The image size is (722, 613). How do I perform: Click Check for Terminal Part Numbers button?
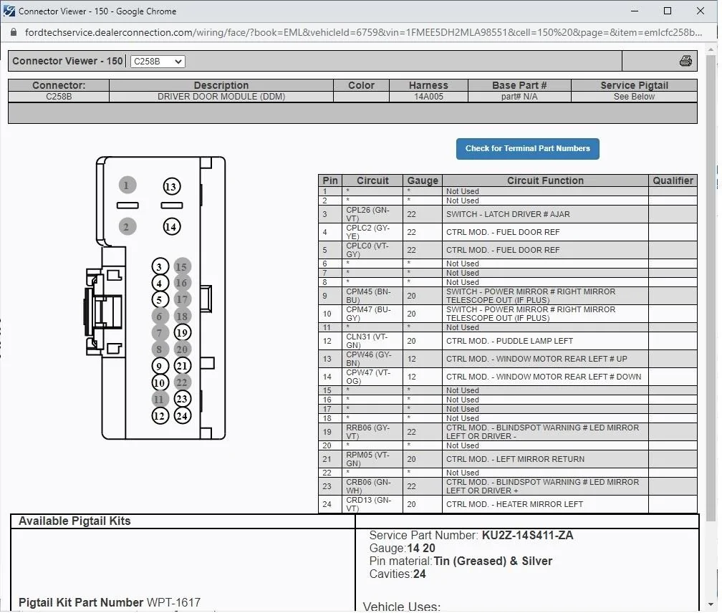click(x=528, y=149)
